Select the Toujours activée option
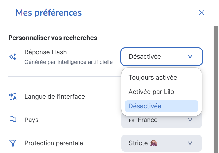Viewport: 219px width, 153px height. 153,78
